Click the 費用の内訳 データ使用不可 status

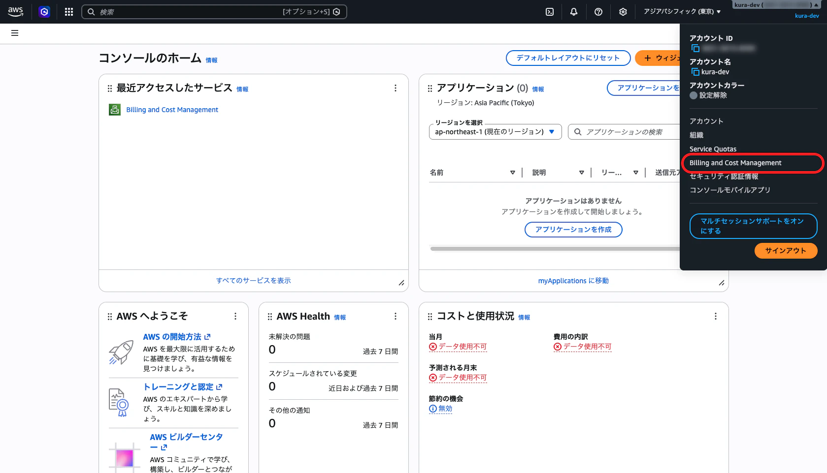coord(583,347)
